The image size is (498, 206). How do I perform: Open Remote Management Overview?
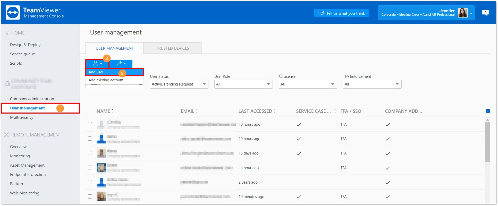(x=18, y=147)
